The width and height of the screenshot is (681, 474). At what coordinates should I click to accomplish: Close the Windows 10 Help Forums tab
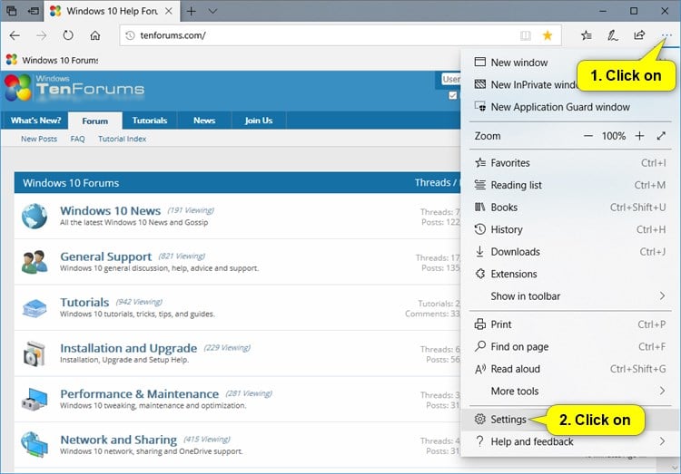(x=169, y=11)
